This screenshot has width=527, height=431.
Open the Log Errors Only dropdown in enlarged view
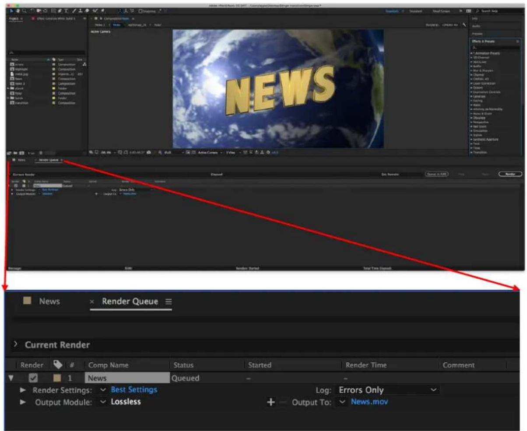pyautogui.click(x=388, y=390)
